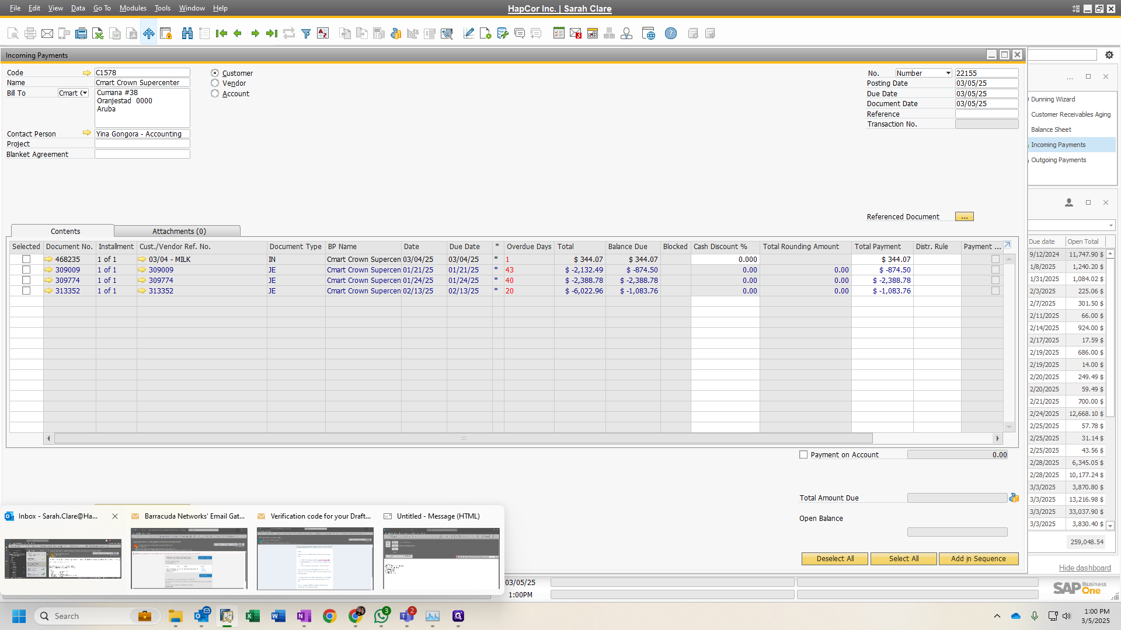Viewport: 1121px width, 630px height.
Task: Open the Referenced Document browse button
Action: pos(964,217)
